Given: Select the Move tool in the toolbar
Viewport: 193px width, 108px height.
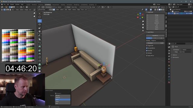Looking at the screenshot, I should [40, 21].
